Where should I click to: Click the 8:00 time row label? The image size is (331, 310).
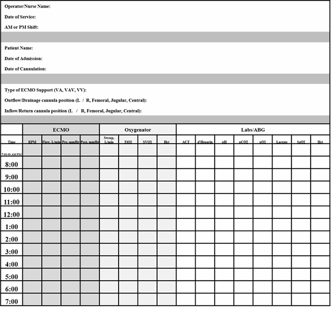(11, 165)
